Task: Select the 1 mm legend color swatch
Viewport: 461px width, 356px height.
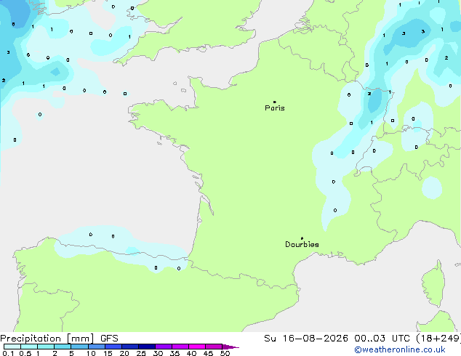Action: [x=46, y=347]
